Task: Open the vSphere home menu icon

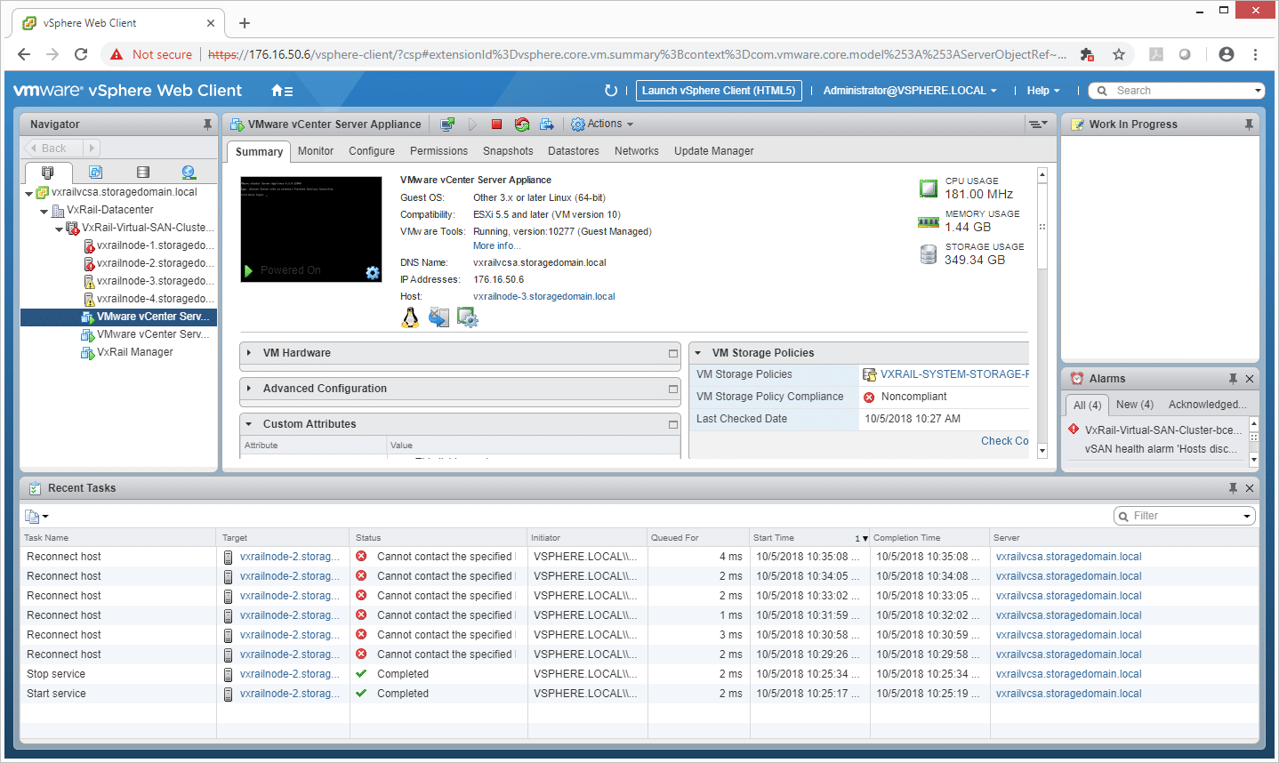Action: pyautogui.click(x=281, y=90)
